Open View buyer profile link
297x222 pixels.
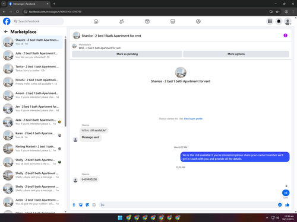193,118
